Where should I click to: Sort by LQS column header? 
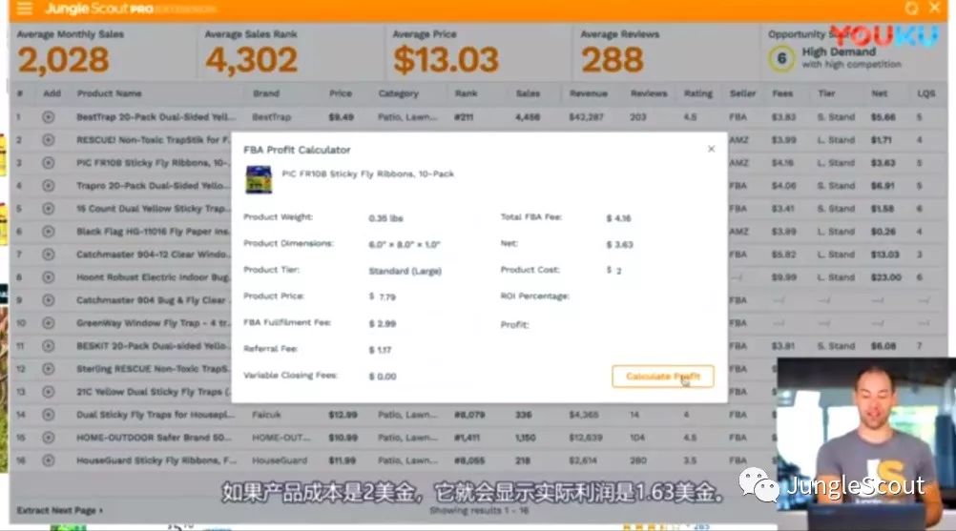click(x=925, y=93)
